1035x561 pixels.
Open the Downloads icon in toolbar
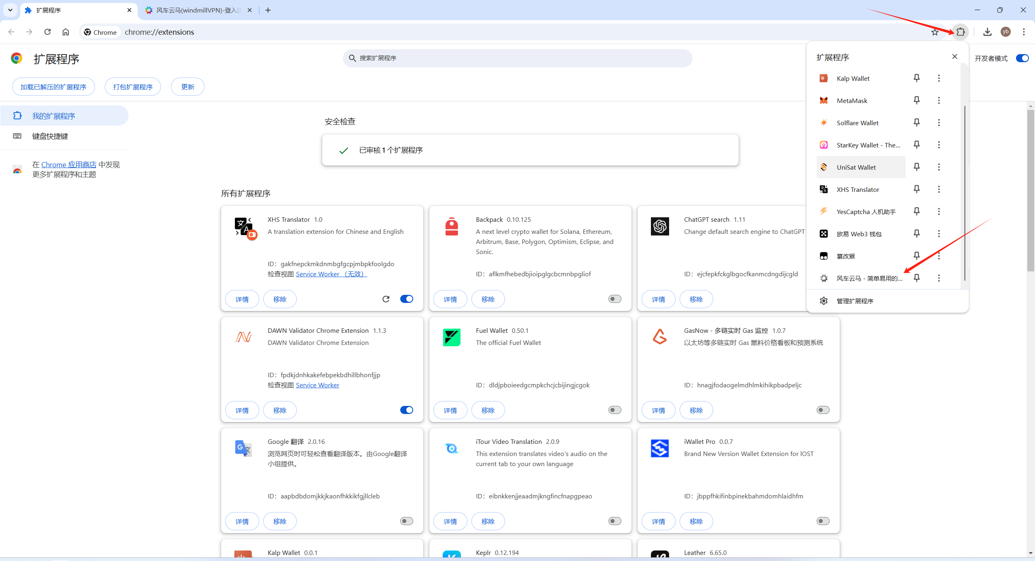(987, 32)
